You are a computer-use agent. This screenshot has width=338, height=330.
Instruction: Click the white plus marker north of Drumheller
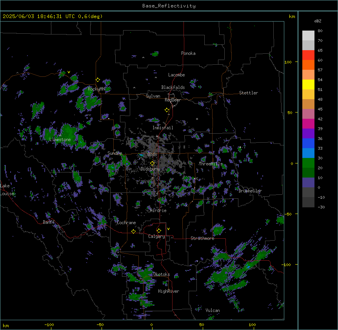[240, 147]
